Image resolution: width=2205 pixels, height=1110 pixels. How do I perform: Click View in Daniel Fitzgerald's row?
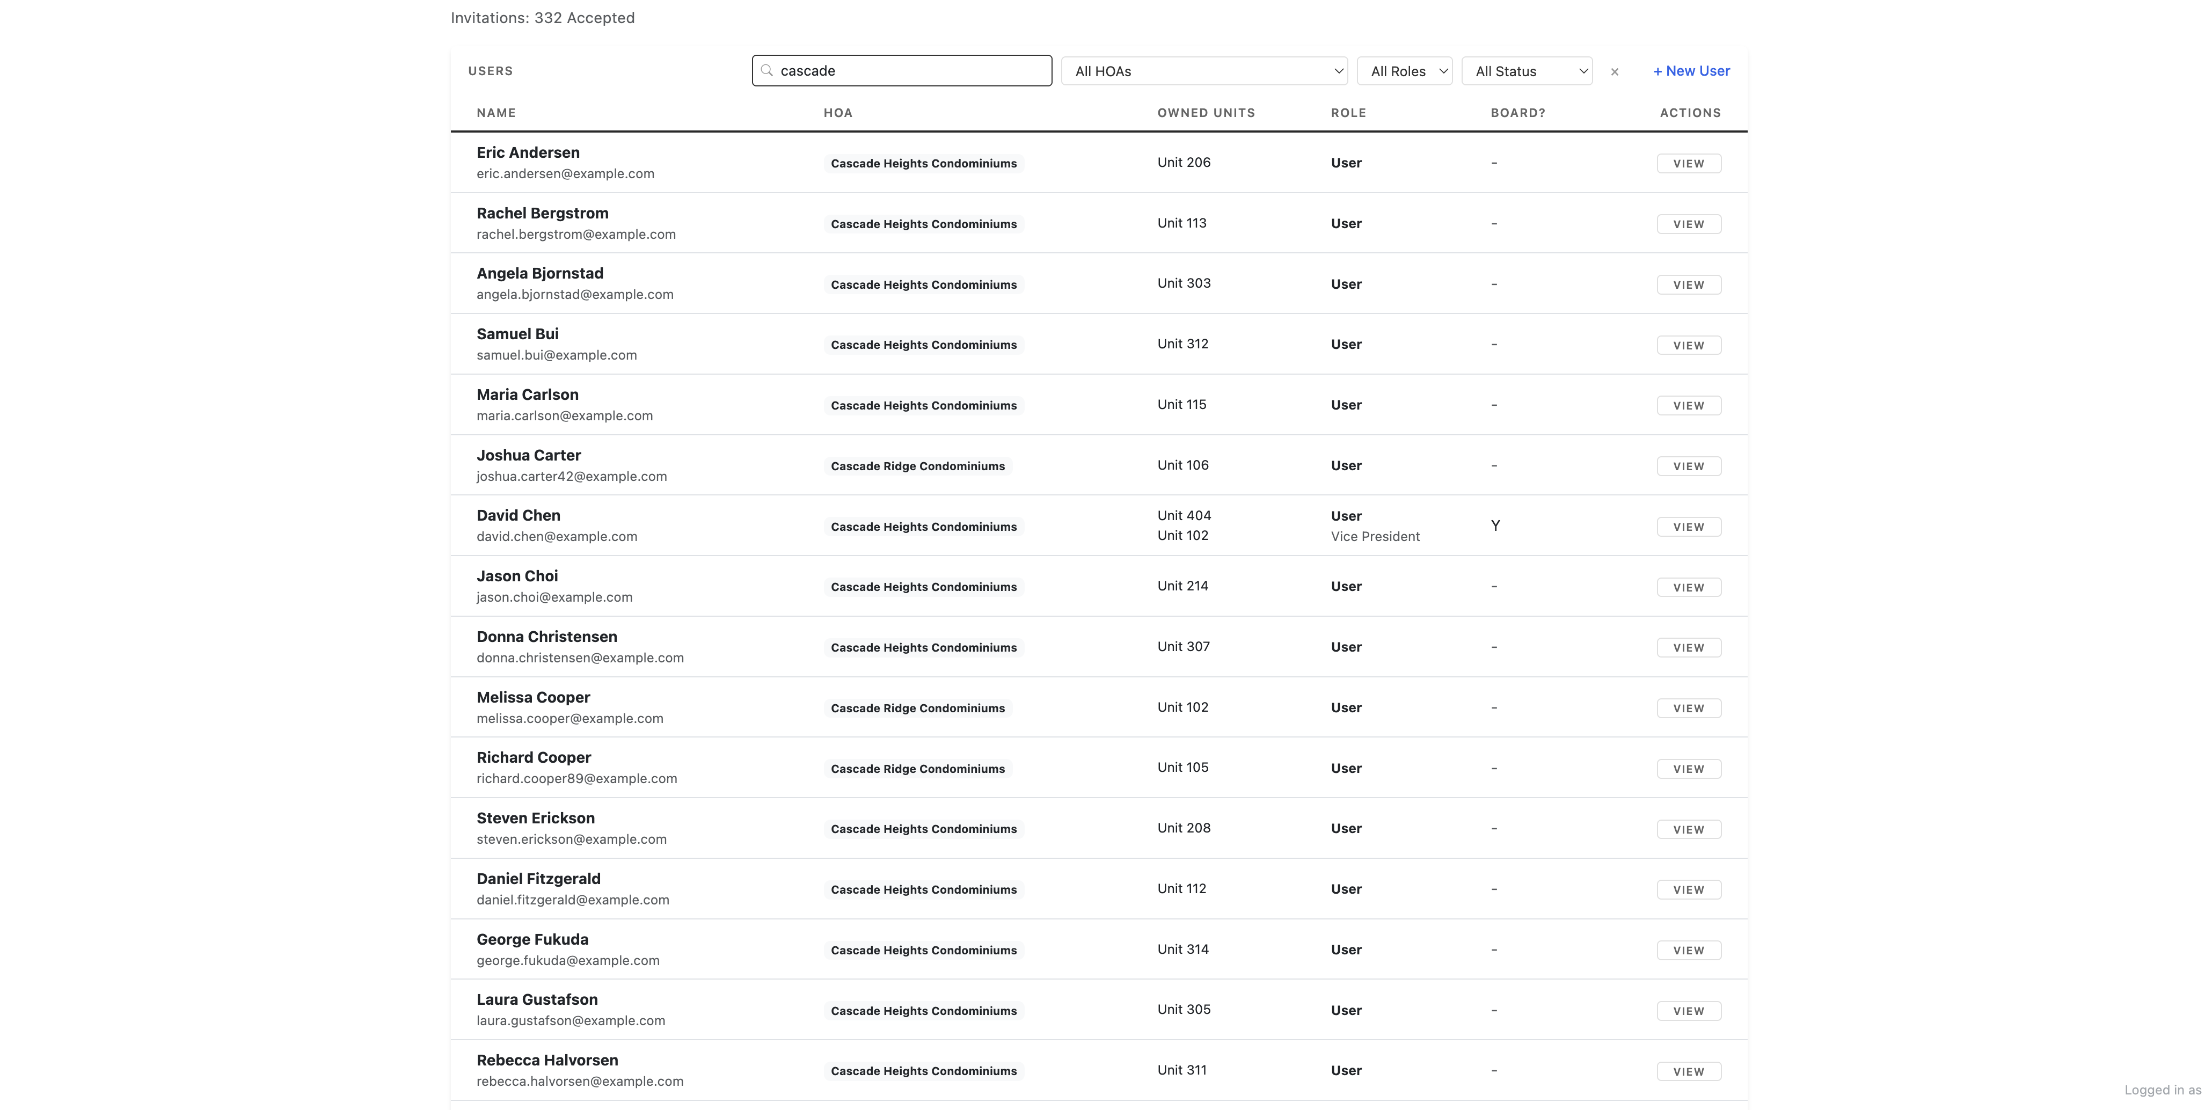(1689, 890)
